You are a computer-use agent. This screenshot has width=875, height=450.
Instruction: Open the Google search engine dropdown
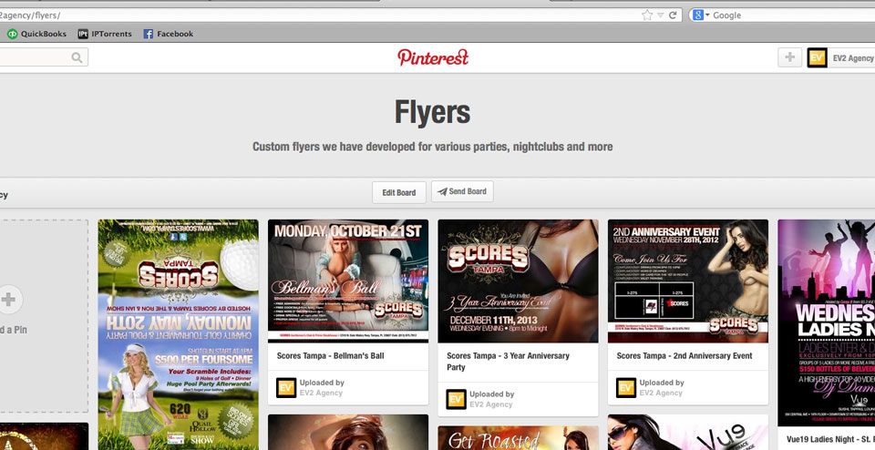pyautogui.click(x=701, y=15)
